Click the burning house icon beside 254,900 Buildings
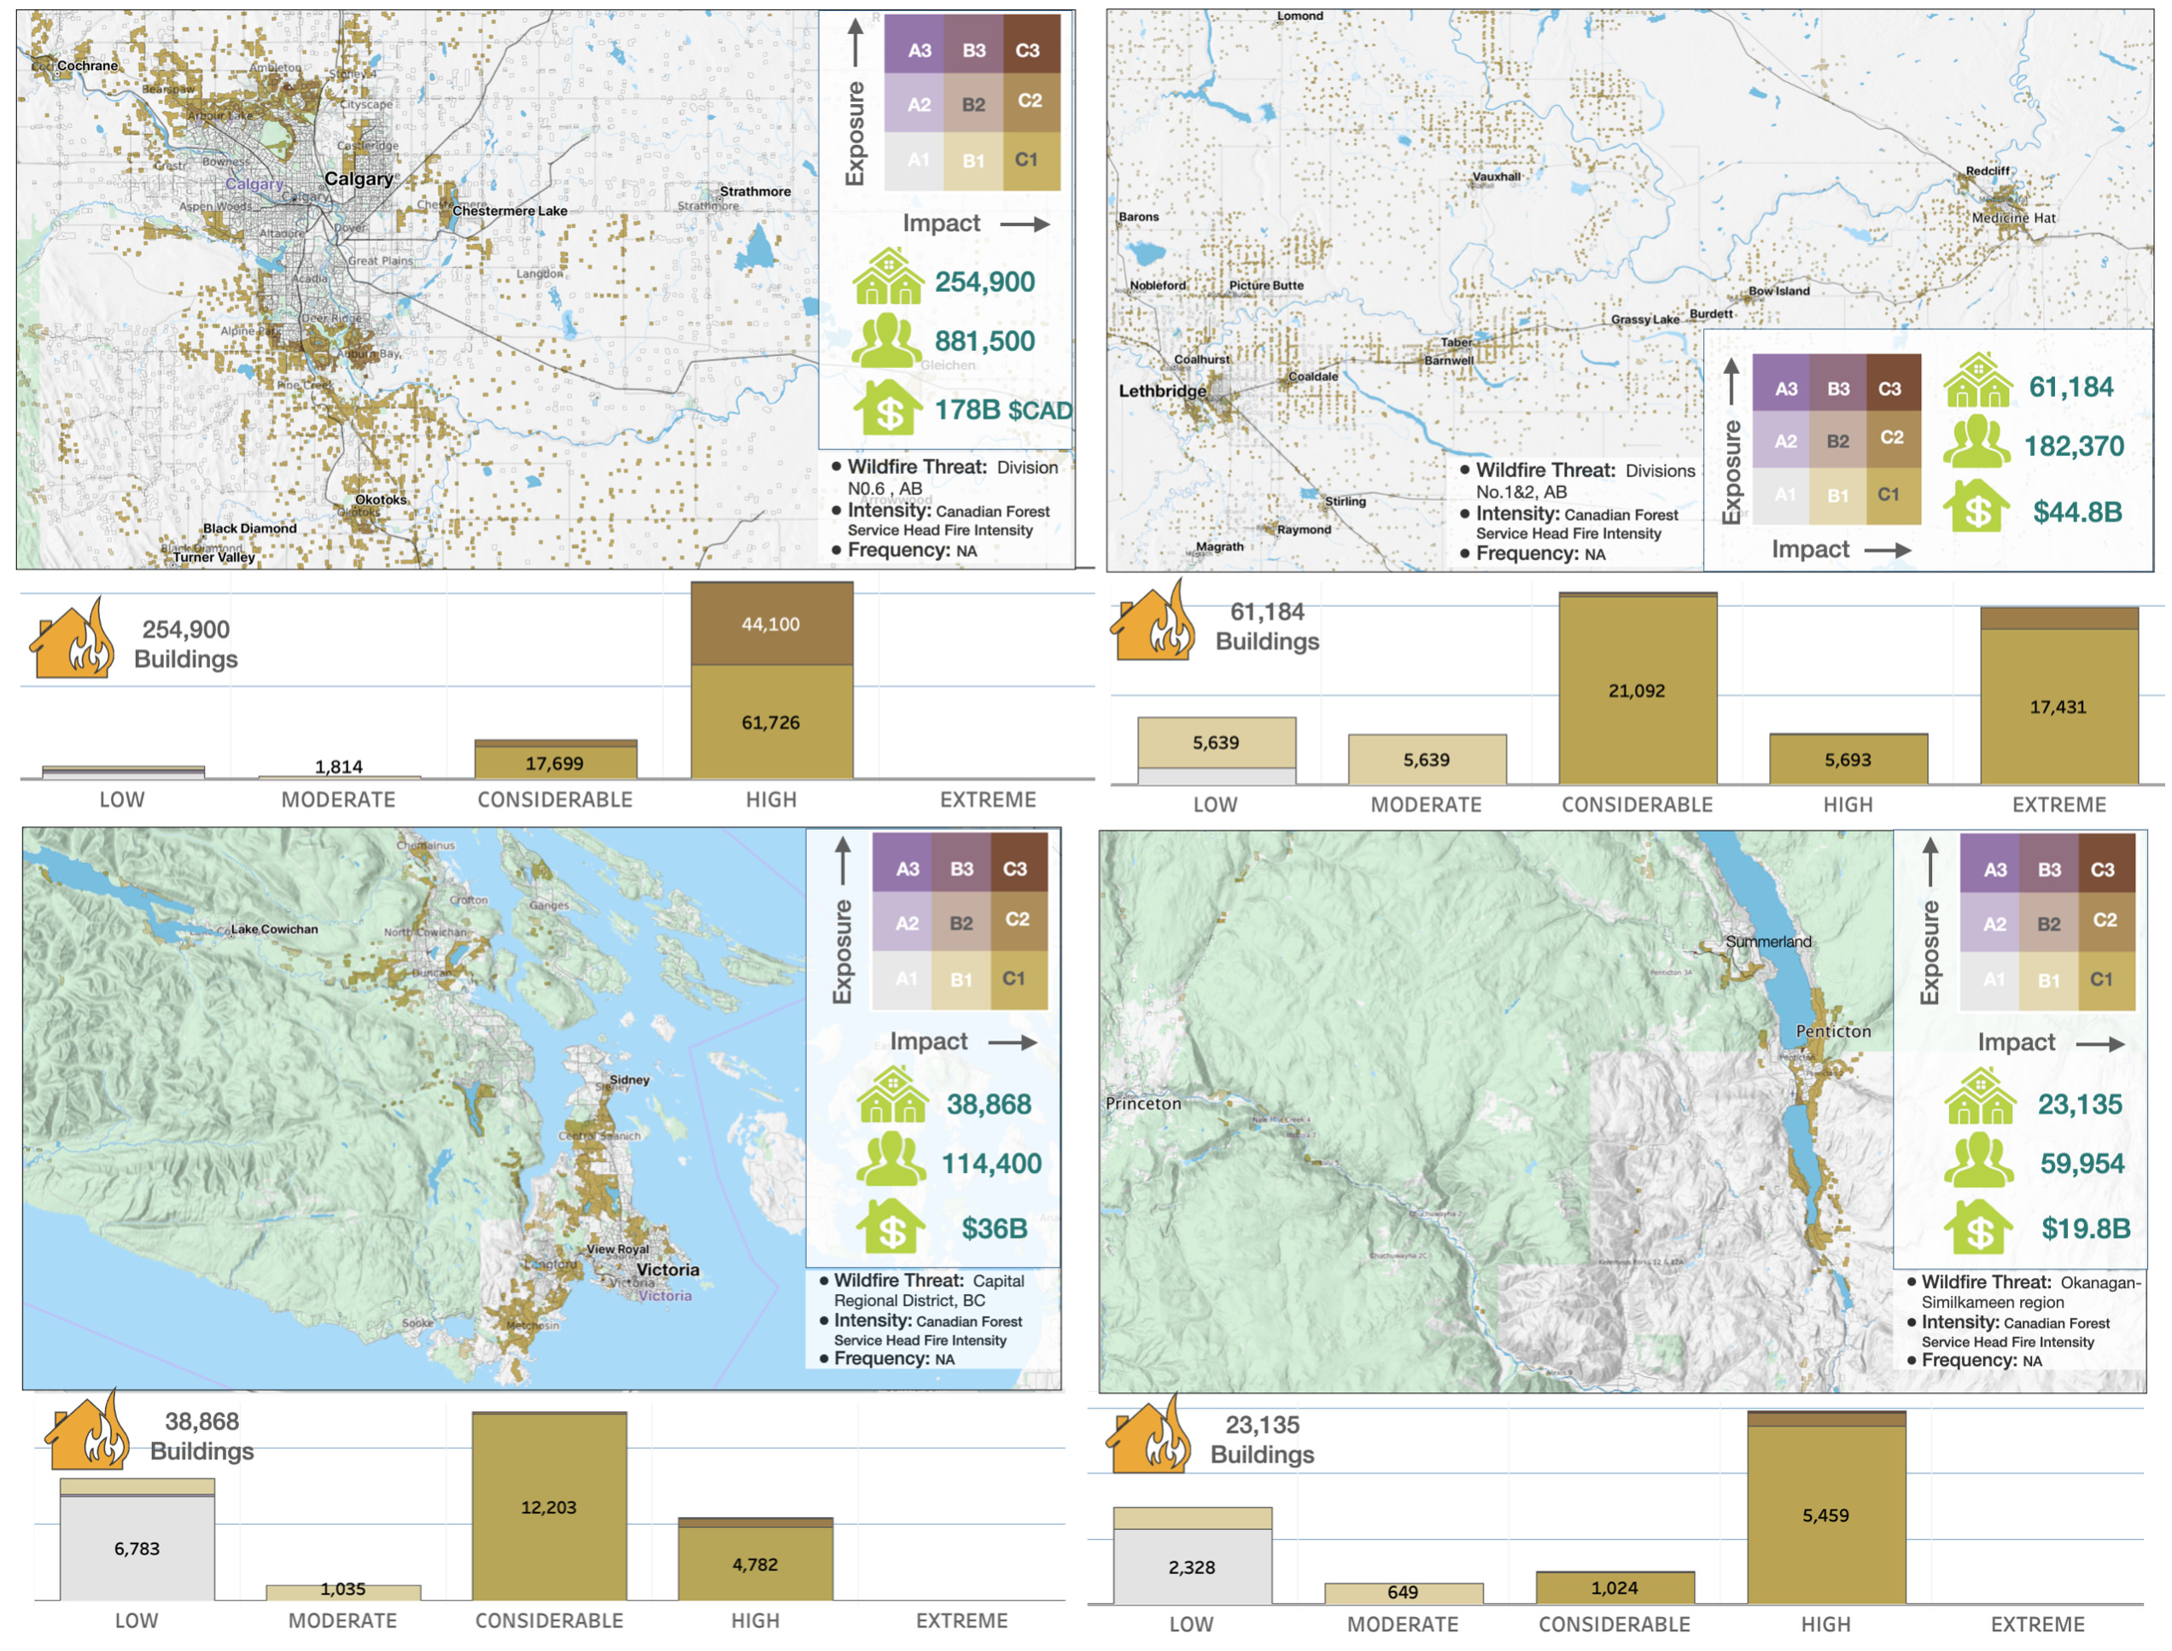The image size is (2172, 1651). pyautogui.click(x=72, y=641)
